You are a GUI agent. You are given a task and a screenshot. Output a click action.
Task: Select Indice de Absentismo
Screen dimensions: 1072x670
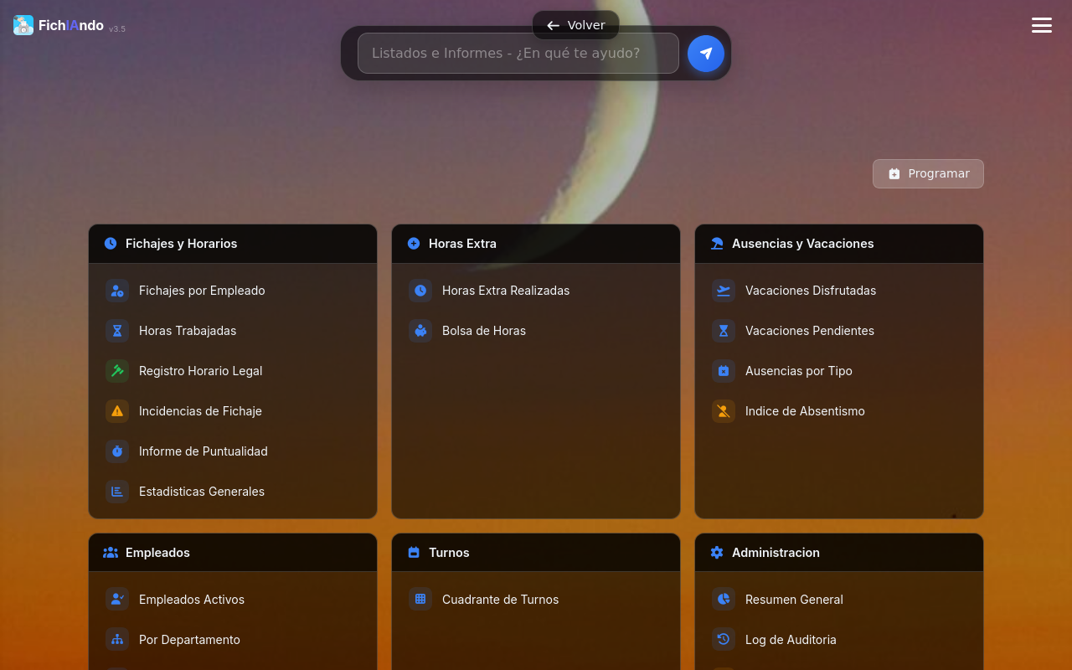pos(839,411)
